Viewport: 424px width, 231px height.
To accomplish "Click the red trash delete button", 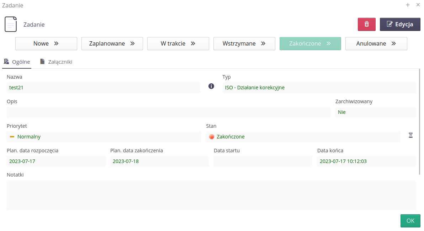I will coord(366,25).
